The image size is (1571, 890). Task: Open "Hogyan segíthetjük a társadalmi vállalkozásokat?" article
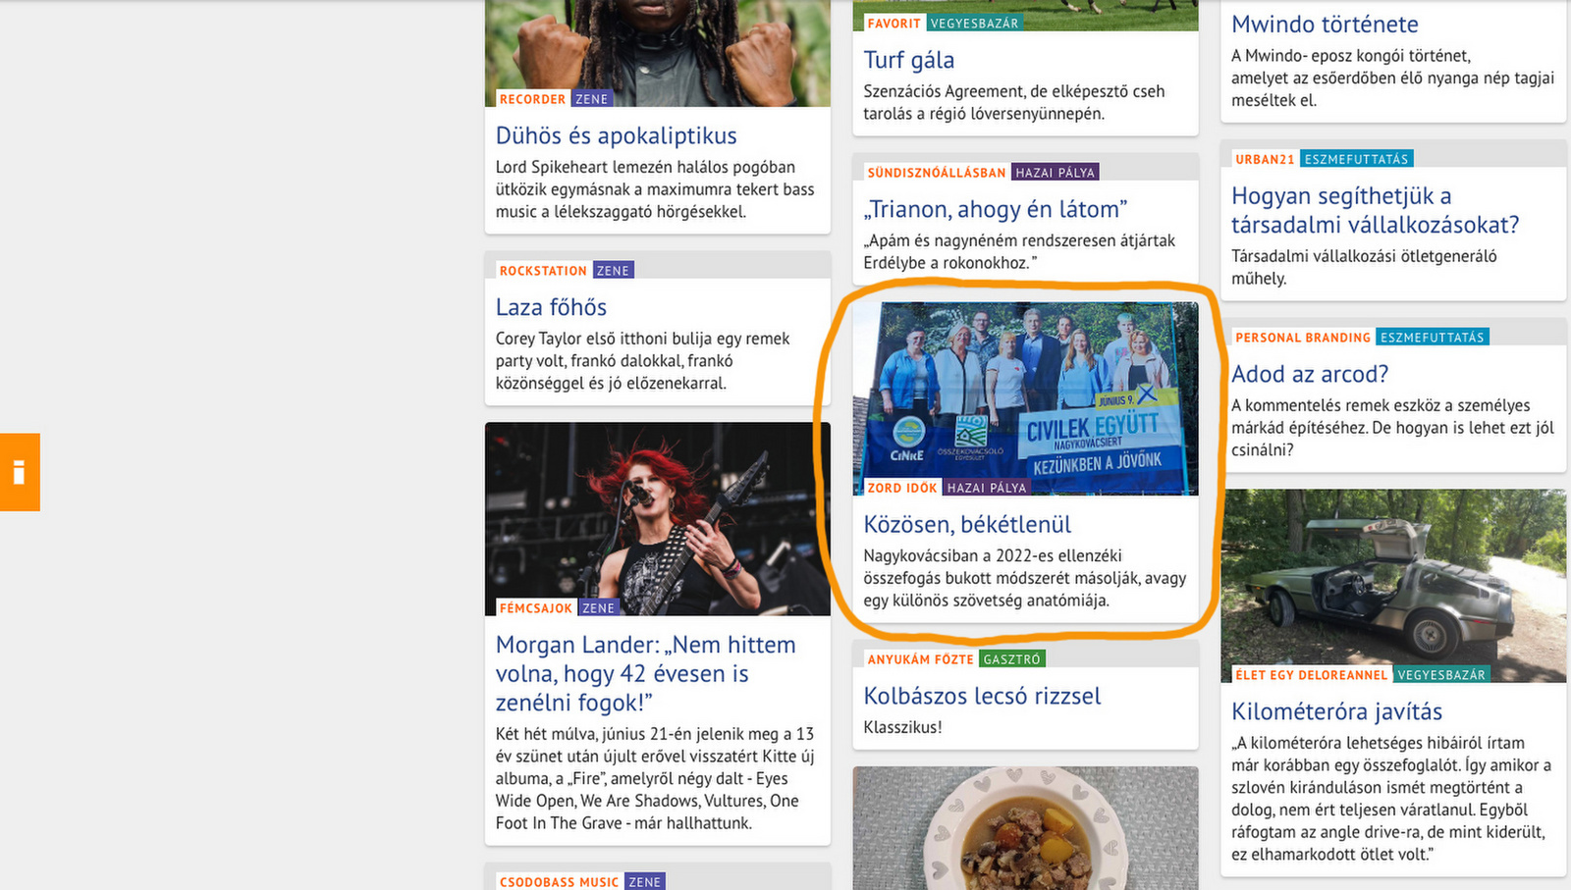(1375, 210)
